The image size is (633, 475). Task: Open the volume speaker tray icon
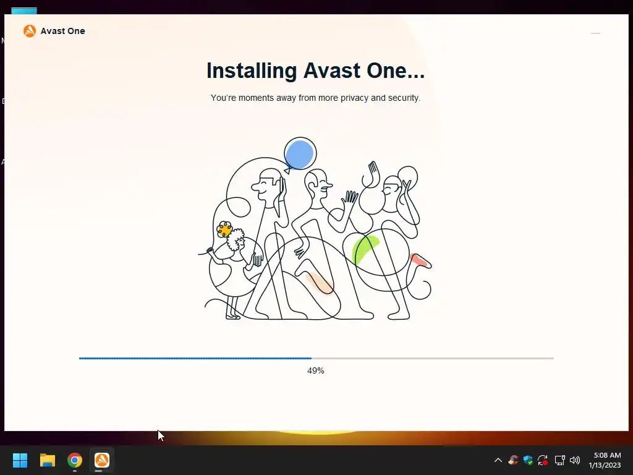[x=575, y=460]
